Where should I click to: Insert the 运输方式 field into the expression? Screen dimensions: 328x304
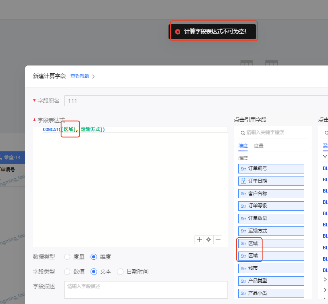[271, 231]
